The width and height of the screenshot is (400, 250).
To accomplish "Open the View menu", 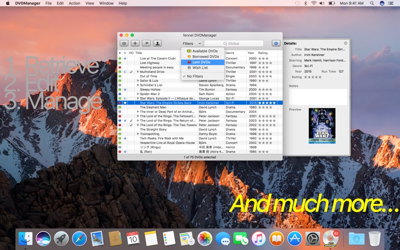I will click(x=89, y=3).
